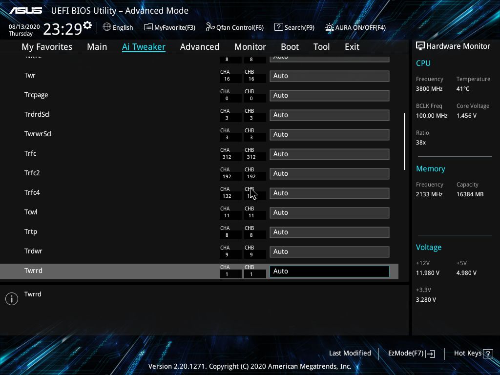Open the Trcpage Auto value field
This screenshot has height=375, width=500.
coord(330,95)
